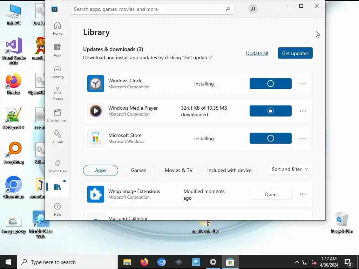Click the Windows Clock title text
Screen dimensions: 359x269
pyautogui.click(x=125, y=81)
